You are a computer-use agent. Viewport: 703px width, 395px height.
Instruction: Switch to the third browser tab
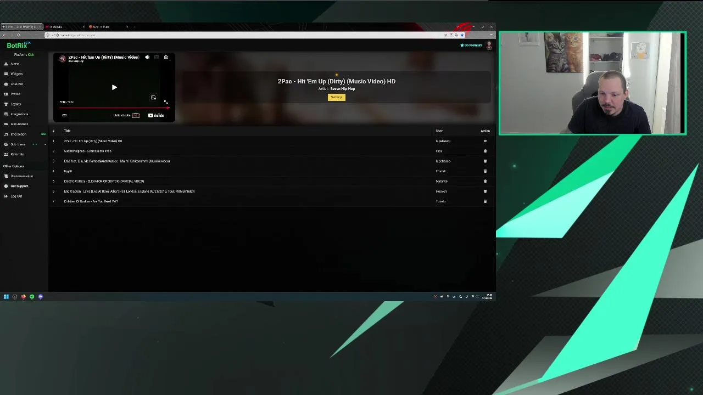pyautogui.click(x=108, y=27)
